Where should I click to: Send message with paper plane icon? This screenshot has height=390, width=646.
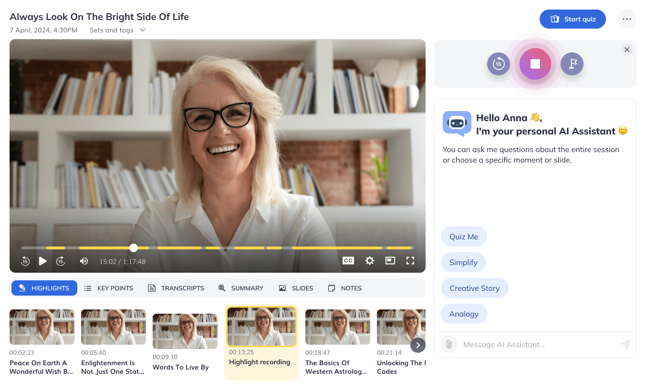click(625, 344)
